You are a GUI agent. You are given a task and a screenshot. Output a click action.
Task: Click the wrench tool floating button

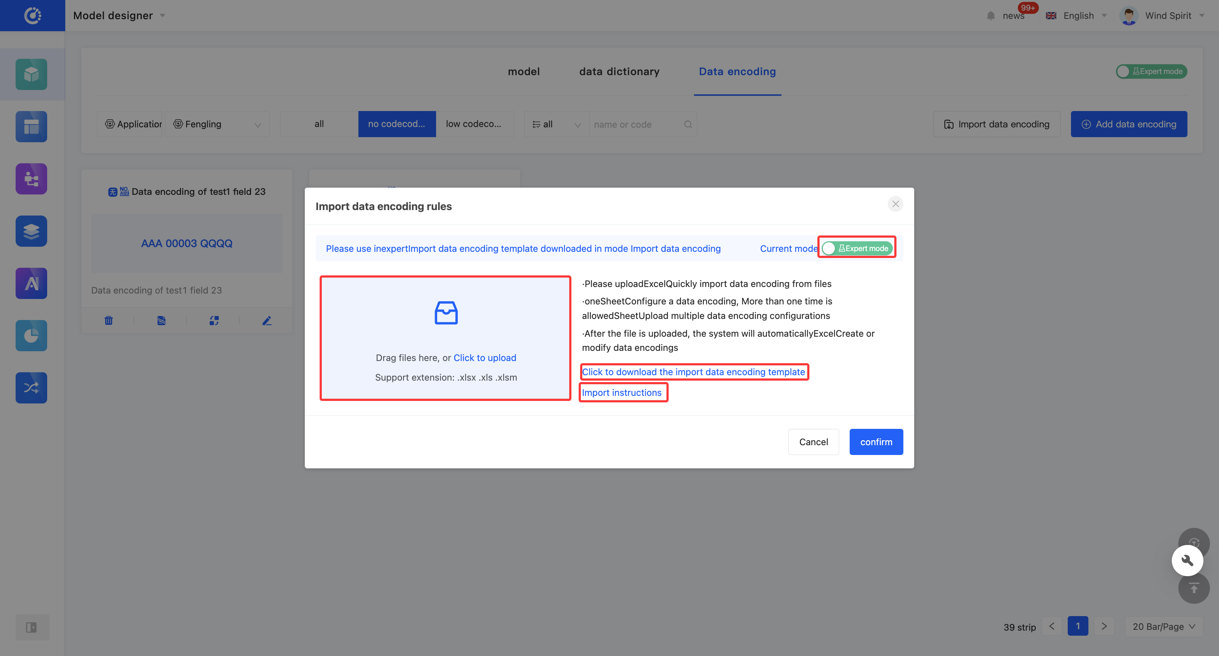click(x=1187, y=561)
